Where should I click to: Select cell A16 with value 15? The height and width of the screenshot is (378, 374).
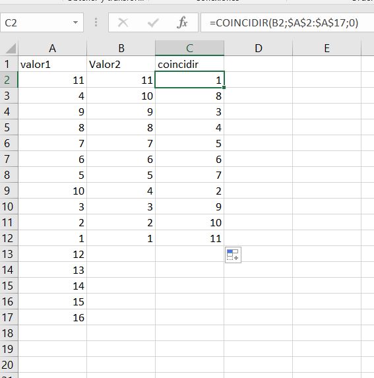(53, 301)
